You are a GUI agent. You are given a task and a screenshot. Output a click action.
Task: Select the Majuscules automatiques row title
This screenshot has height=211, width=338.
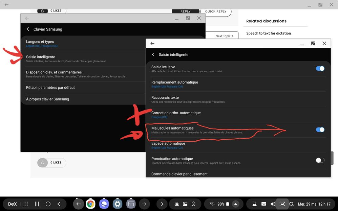[x=172, y=128]
